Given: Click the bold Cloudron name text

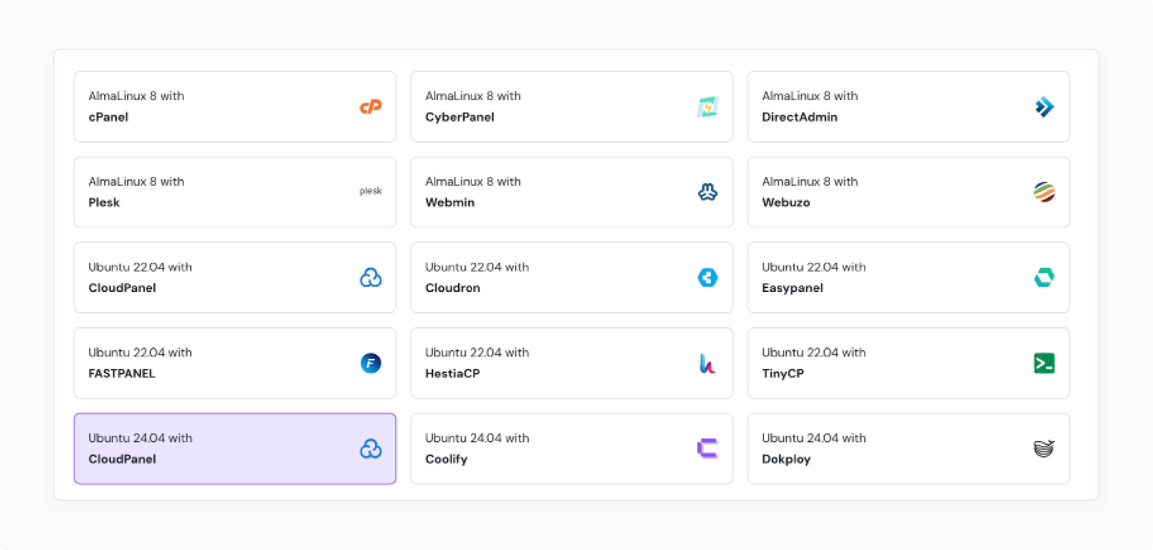Looking at the screenshot, I should (453, 288).
